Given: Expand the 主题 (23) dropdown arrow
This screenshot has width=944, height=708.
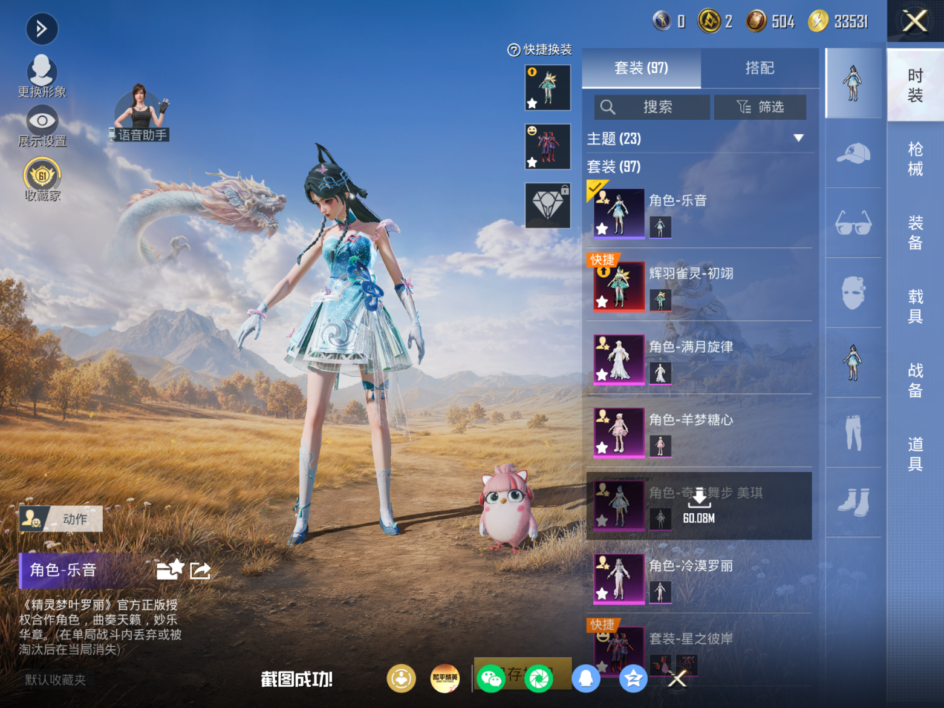Looking at the screenshot, I should pos(798,139).
